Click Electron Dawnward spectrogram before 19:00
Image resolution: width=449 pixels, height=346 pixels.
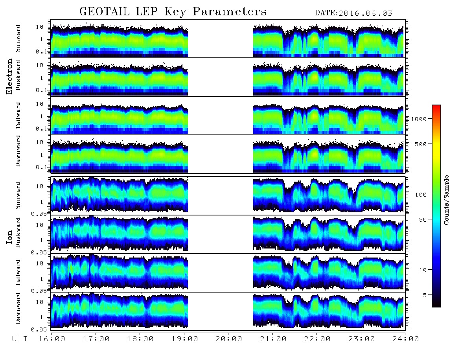click(120, 156)
